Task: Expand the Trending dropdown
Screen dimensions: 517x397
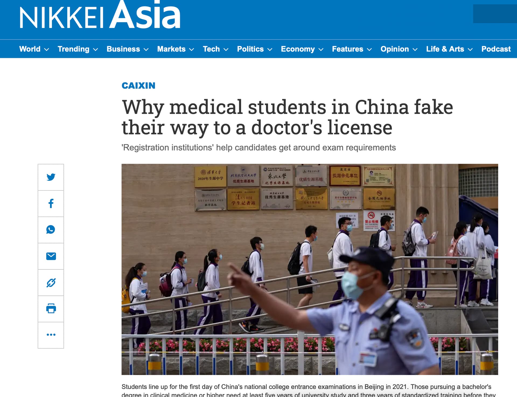Action: tap(78, 49)
